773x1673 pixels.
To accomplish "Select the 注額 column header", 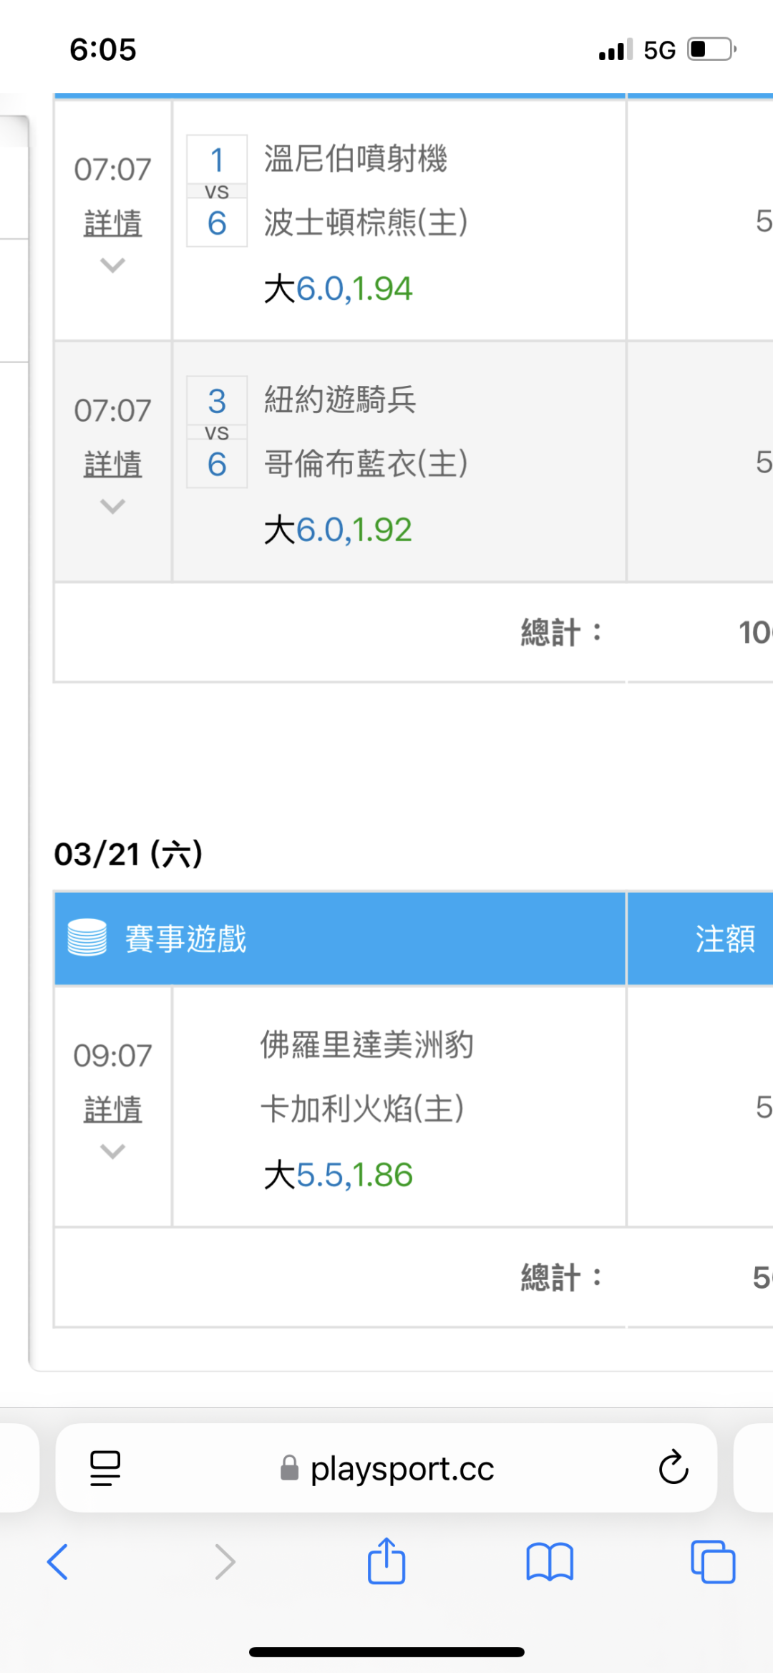I will pos(724,939).
